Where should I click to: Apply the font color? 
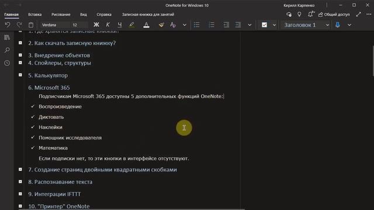point(147,24)
